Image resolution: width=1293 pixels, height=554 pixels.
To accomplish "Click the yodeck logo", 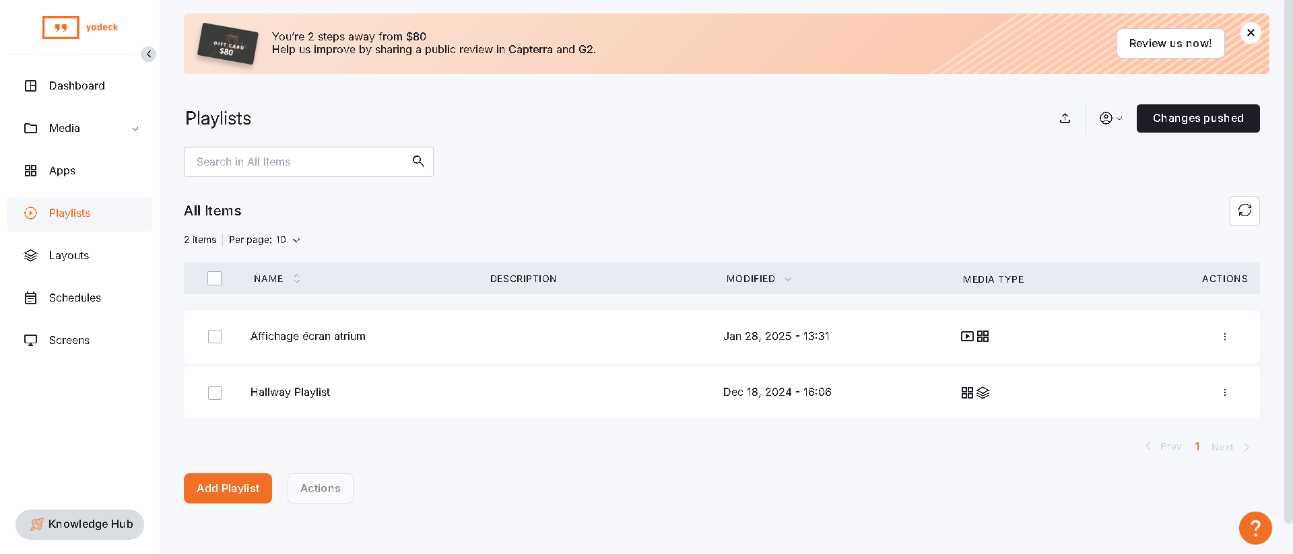I will 80,28.
